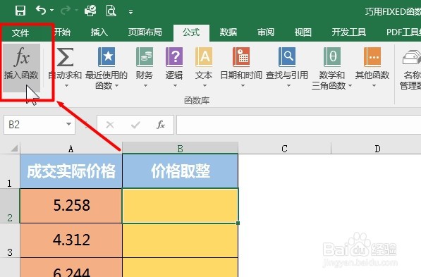Click the yellow cell B3

click(x=180, y=240)
